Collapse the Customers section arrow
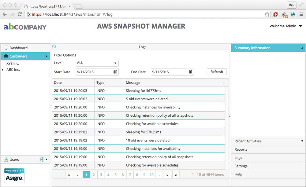Screen dimensions: 306x187 click(x=47, y=56)
